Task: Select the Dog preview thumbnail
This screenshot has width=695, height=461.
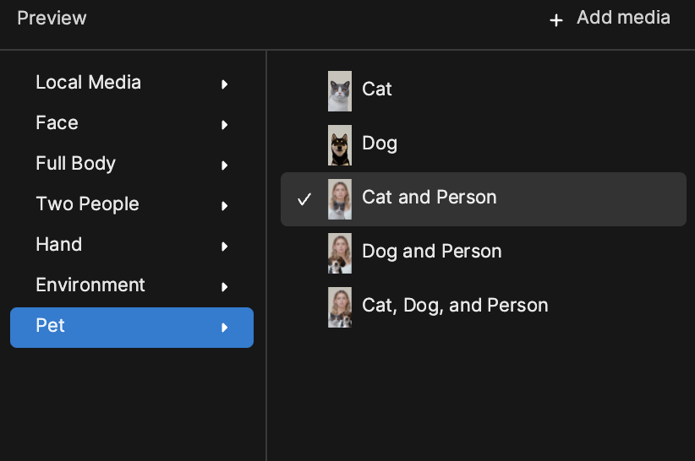Action: click(340, 145)
